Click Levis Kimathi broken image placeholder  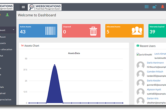point(144,54)
